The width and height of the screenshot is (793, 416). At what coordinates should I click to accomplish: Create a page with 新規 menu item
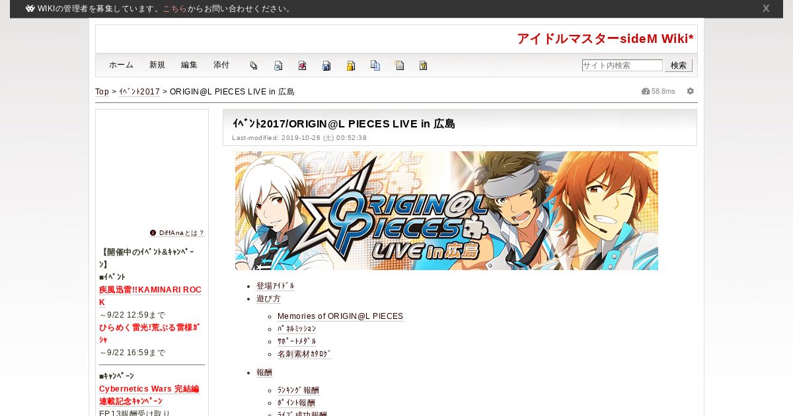click(157, 65)
